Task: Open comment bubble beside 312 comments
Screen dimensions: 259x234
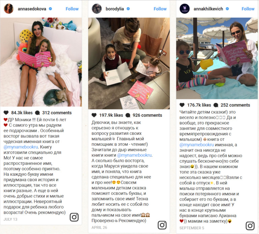Action: coord(37,113)
